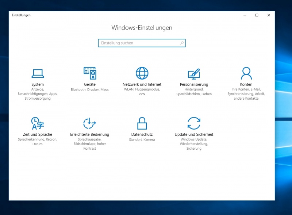This screenshot has height=215, width=292.
Task: Minimize the Einstellungen window
Action: pyautogui.click(x=245, y=15)
